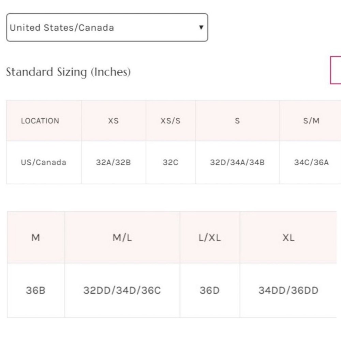Select the LOCATION column header
Image resolution: width=341 pixels, height=341 pixels.
click(40, 121)
